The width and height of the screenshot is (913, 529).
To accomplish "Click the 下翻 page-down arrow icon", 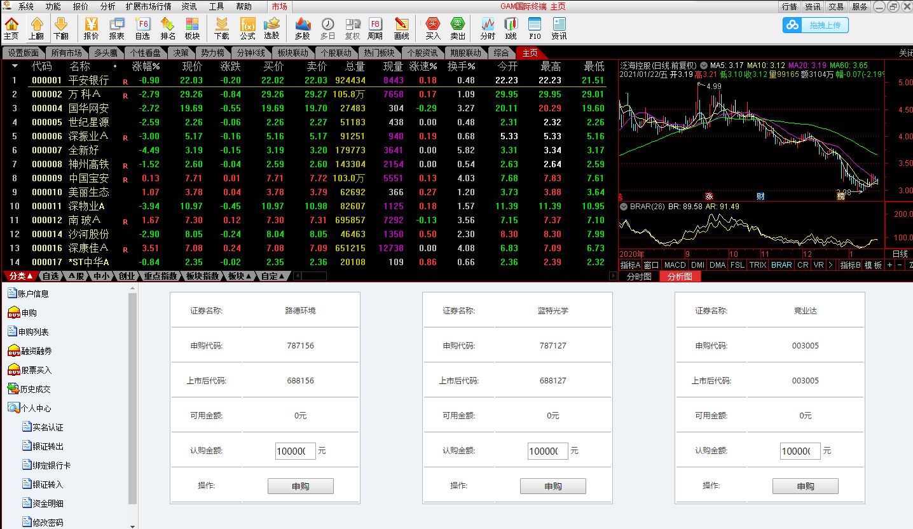I will [61, 29].
